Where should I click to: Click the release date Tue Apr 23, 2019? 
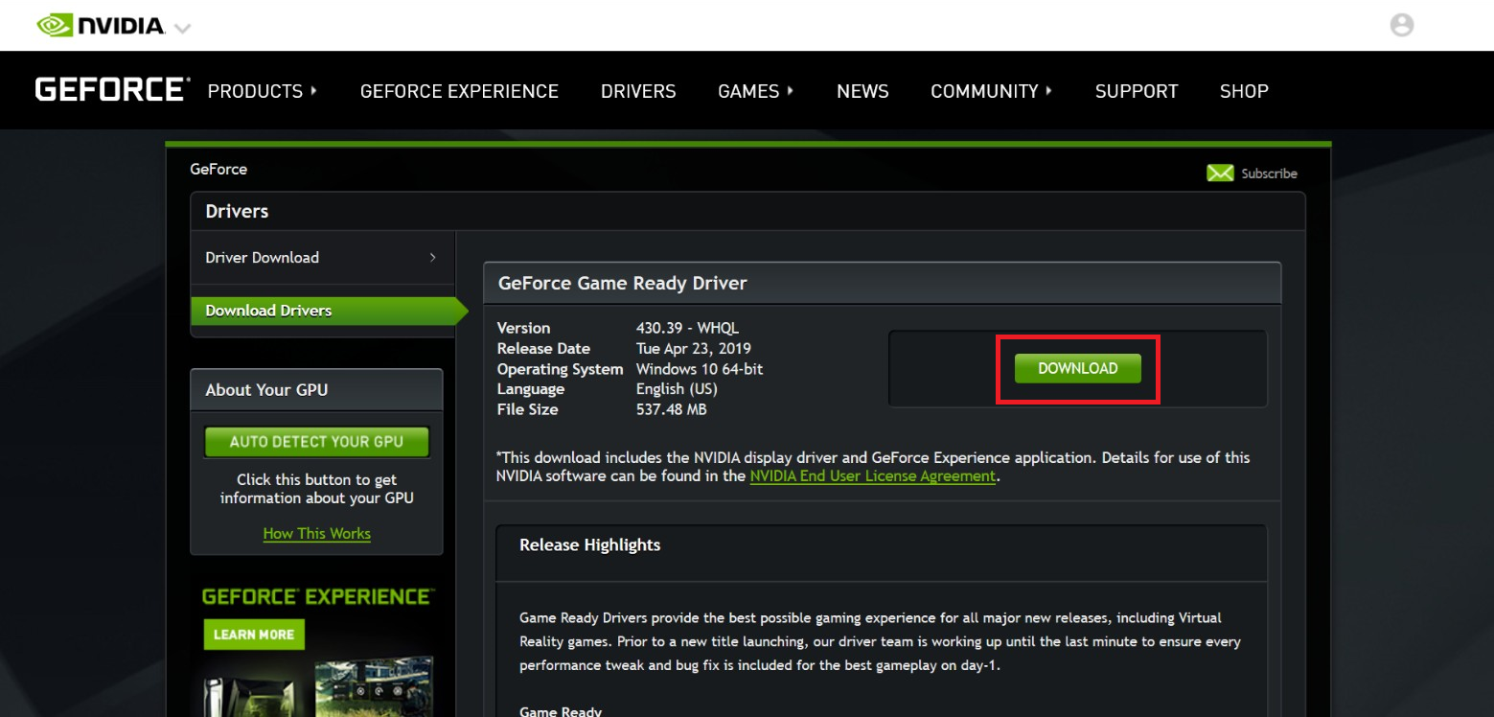click(x=694, y=348)
